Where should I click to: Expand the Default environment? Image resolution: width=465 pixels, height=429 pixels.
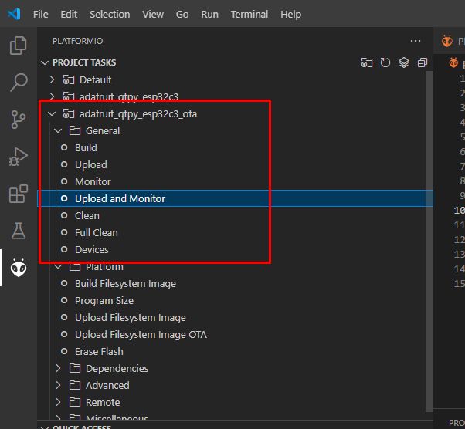click(53, 79)
